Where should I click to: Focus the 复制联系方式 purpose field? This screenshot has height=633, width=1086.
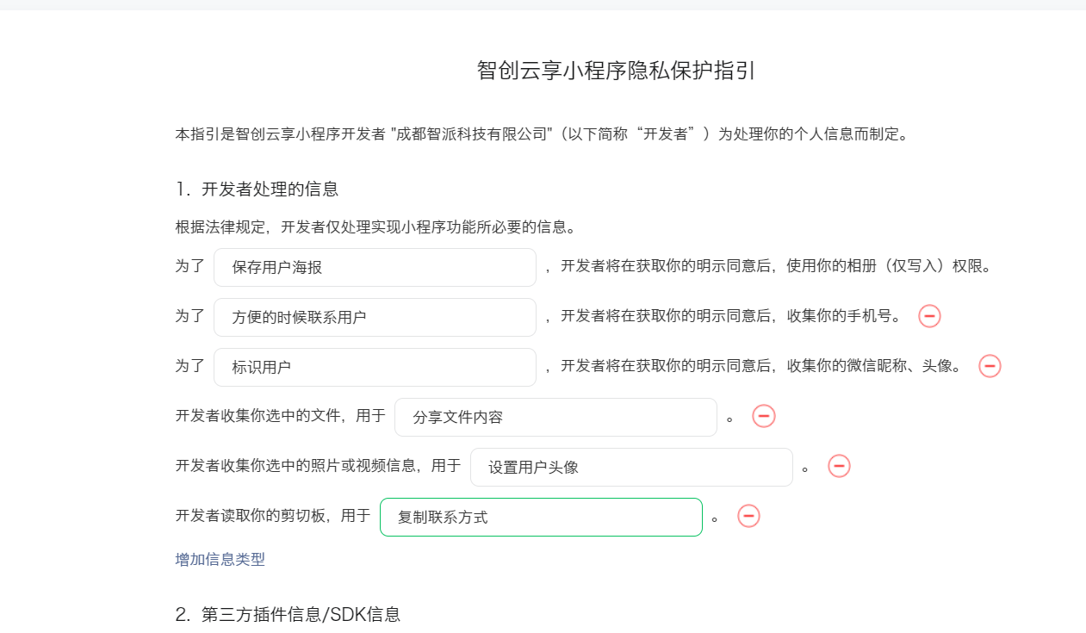541,517
